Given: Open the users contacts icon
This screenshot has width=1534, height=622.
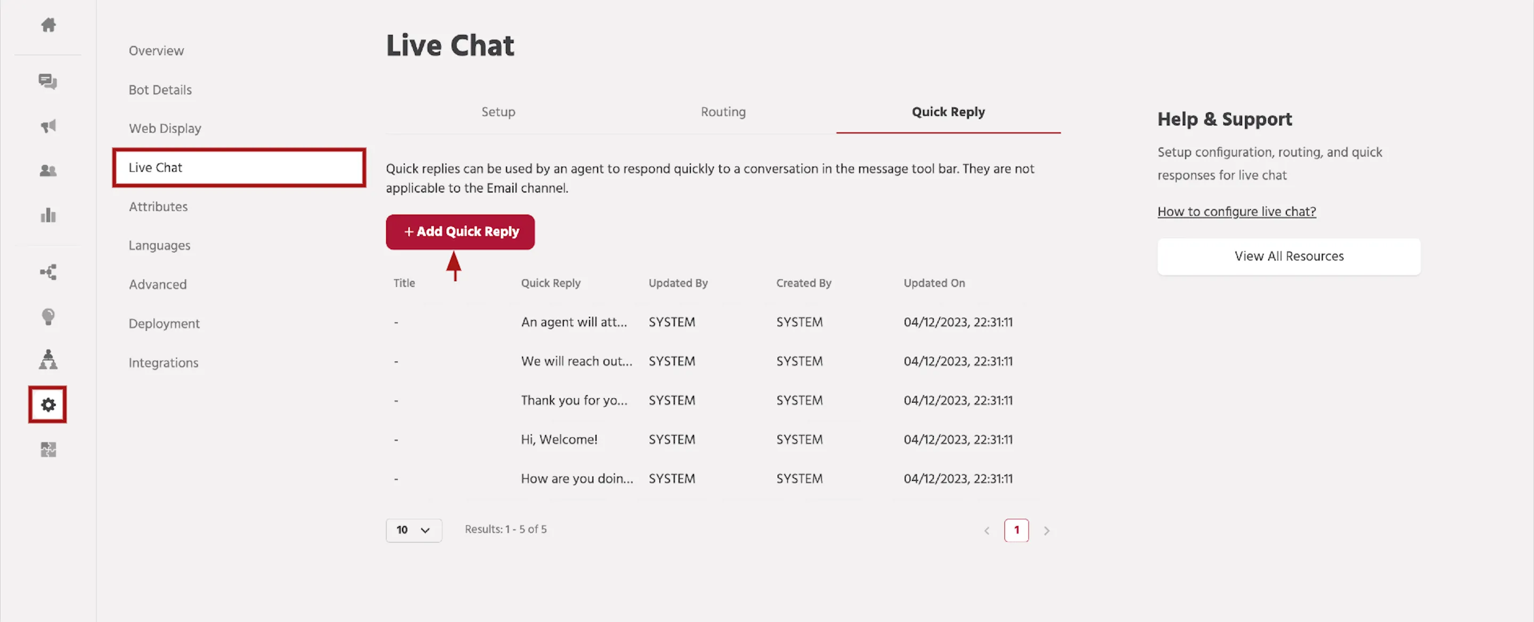Looking at the screenshot, I should point(48,171).
